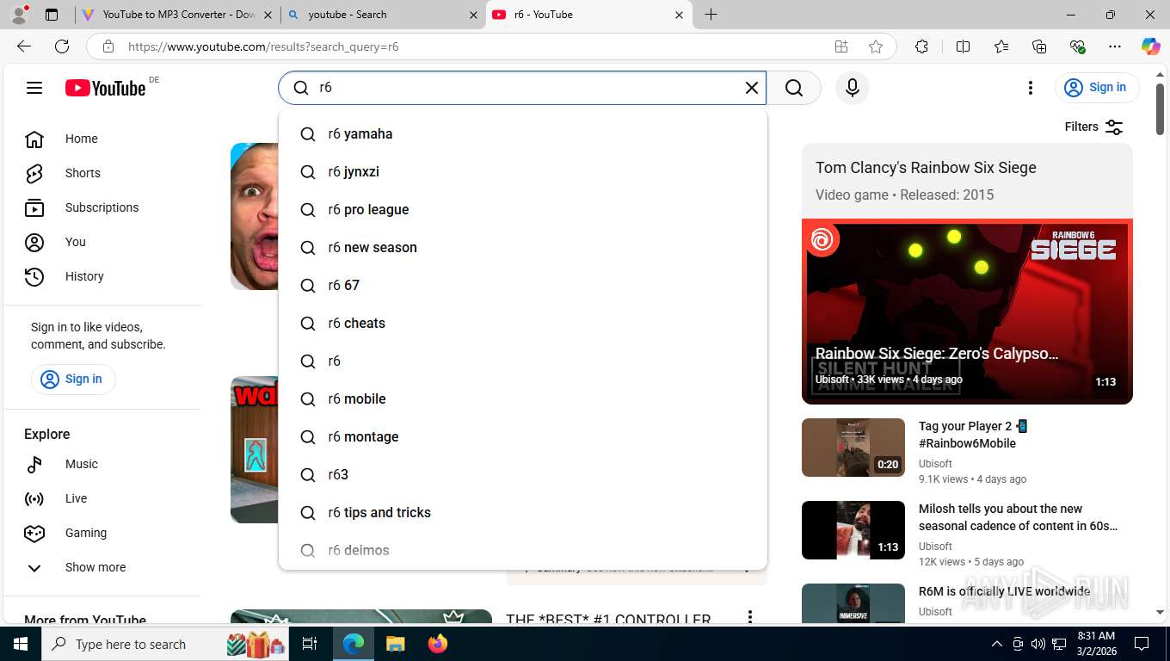1170x661 pixels.
Task: Open more options for BEST CONTROLLER video
Action: [750, 618]
